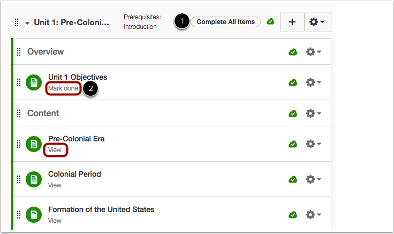Click the Pre-Colonial Era page icon

point(34,144)
